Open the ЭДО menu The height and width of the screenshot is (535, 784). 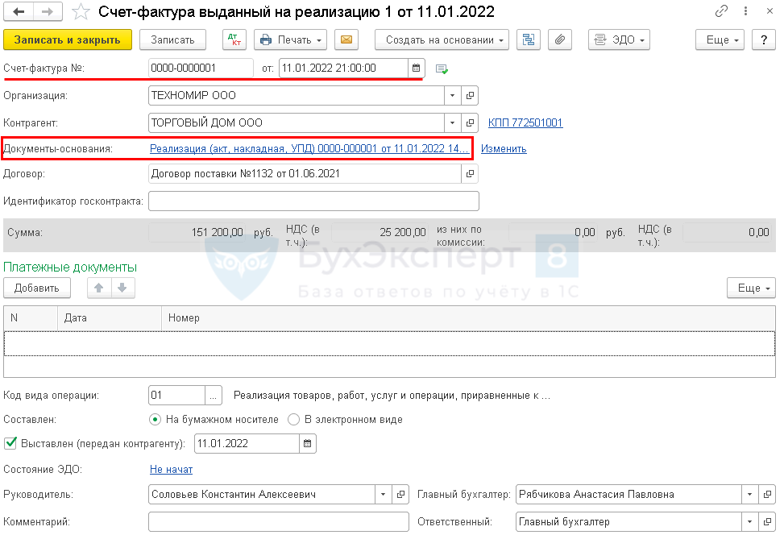[x=619, y=40]
